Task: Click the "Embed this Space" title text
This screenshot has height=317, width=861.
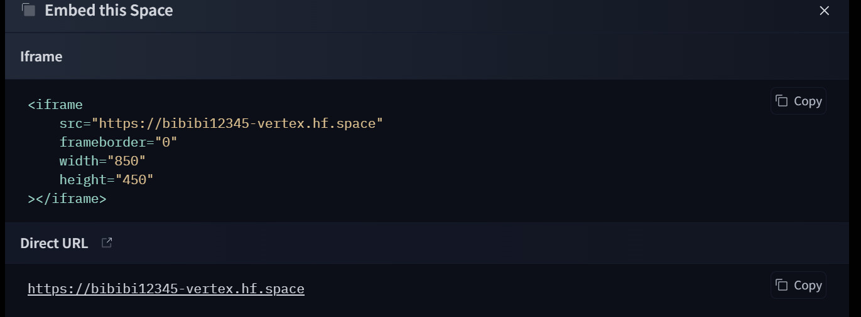Action: (109, 11)
